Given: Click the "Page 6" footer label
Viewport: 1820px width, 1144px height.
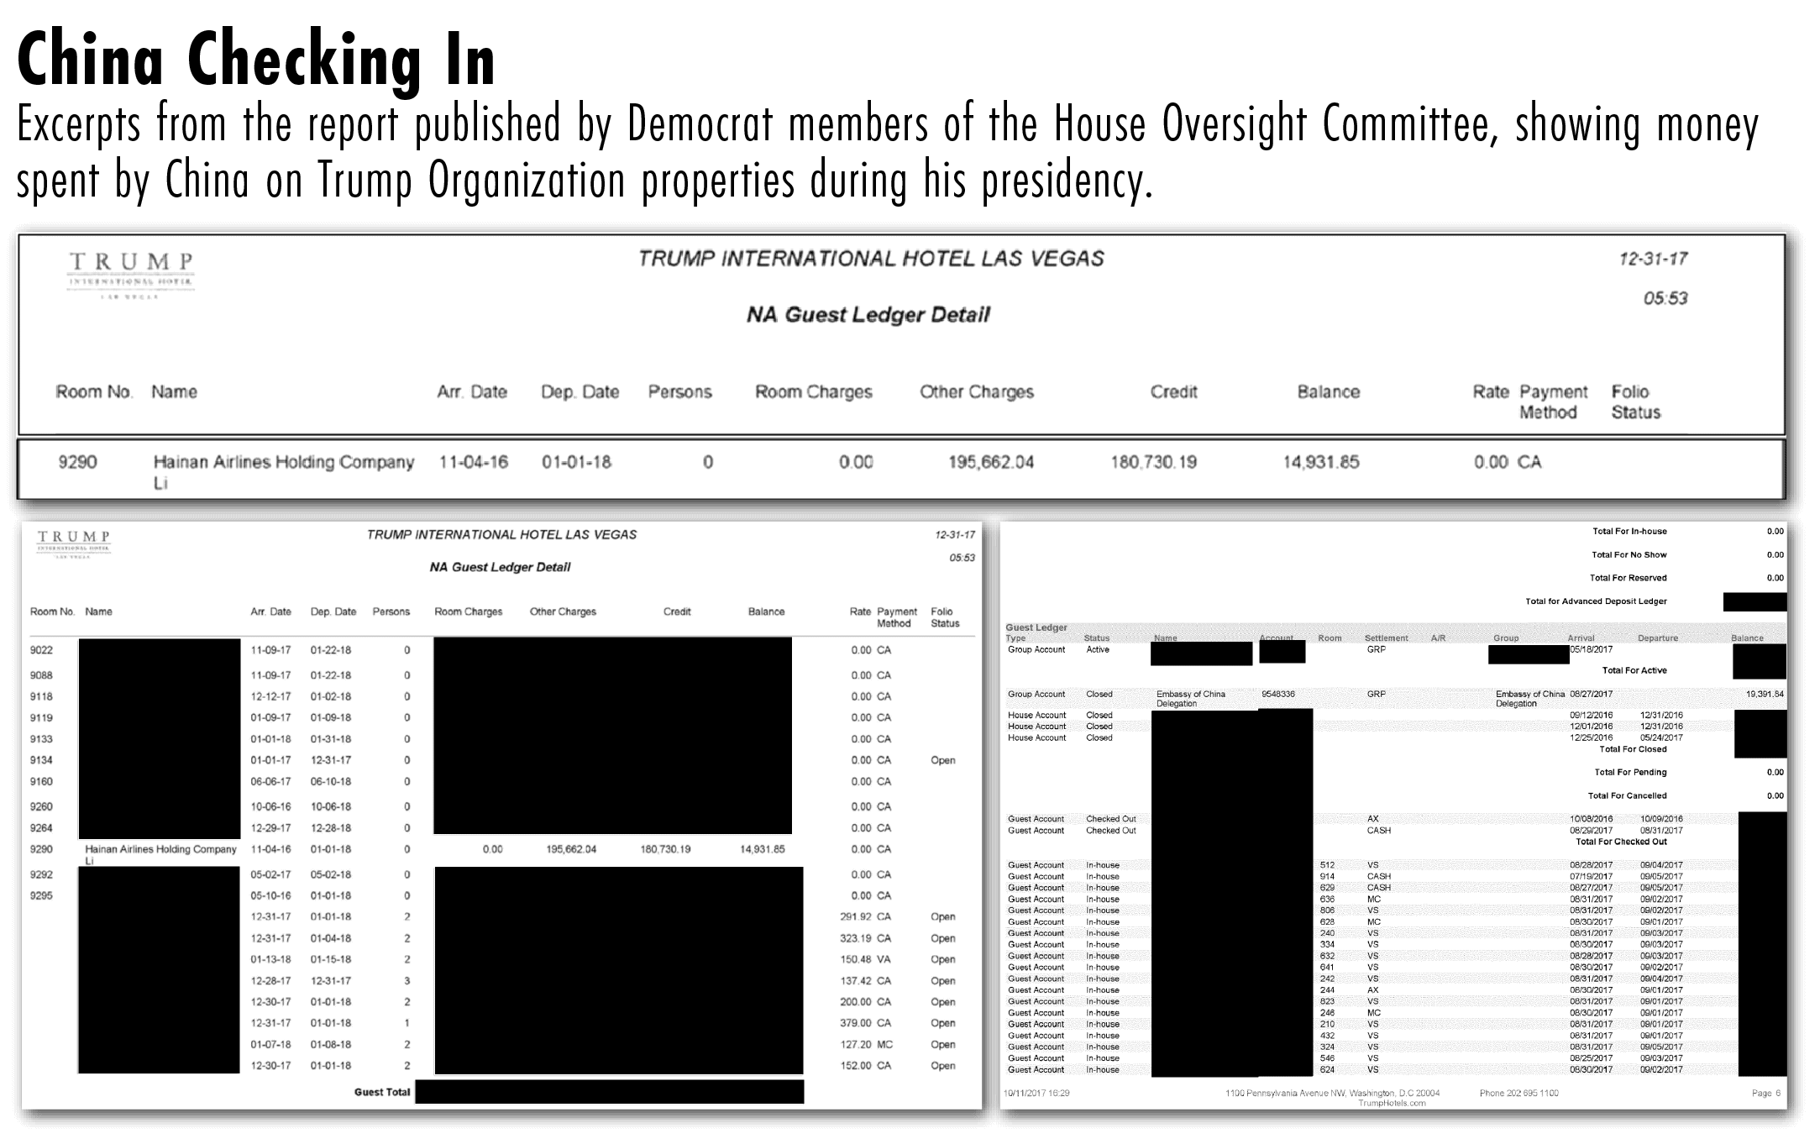Looking at the screenshot, I should 1766,1094.
